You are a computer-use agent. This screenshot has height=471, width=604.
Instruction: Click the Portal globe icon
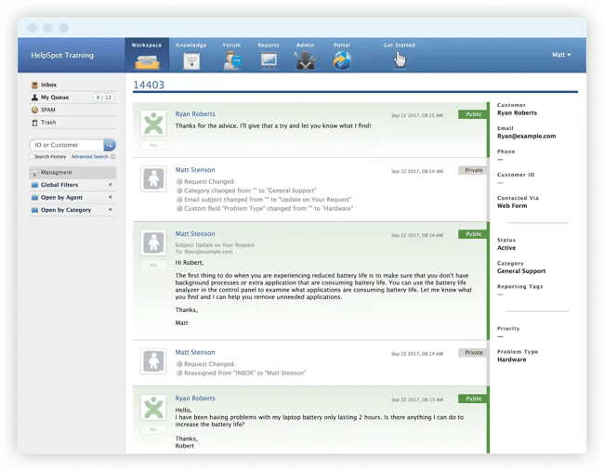tap(342, 61)
